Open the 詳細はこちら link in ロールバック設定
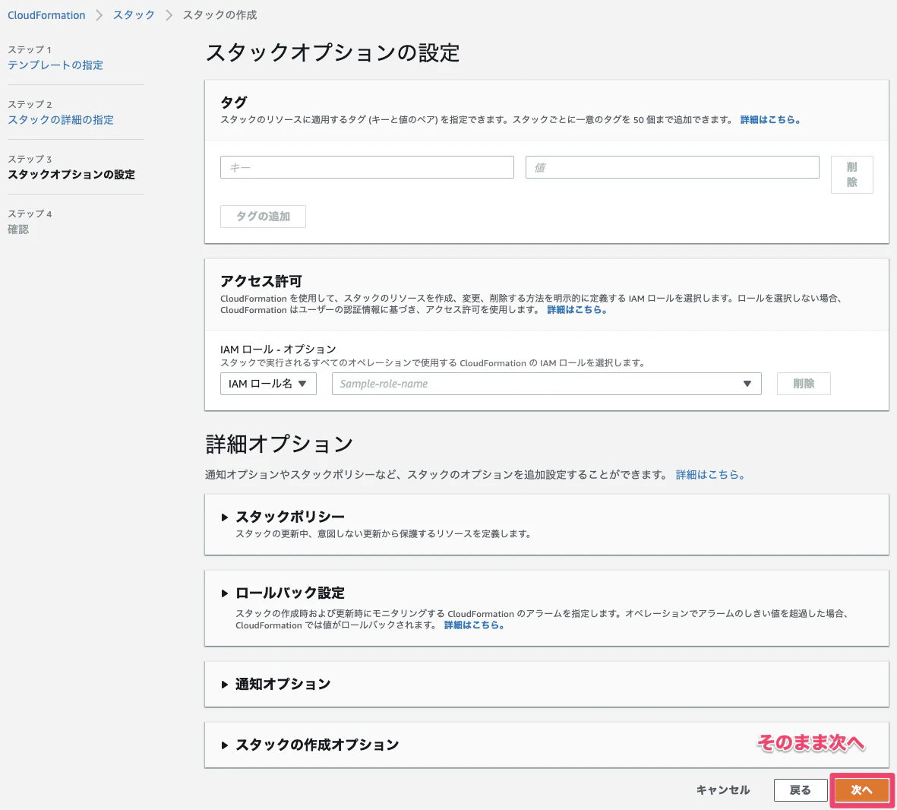Screen dimensions: 897x810 click(474, 625)
